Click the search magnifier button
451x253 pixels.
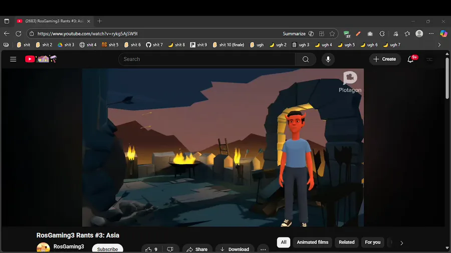tap(306, 59)
